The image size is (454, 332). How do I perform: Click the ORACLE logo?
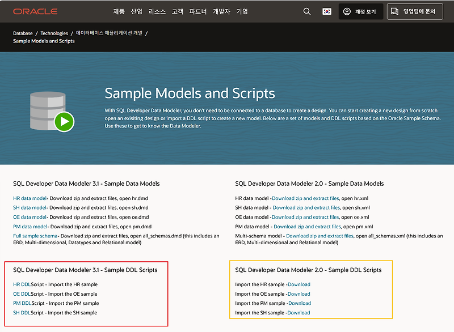36,11
